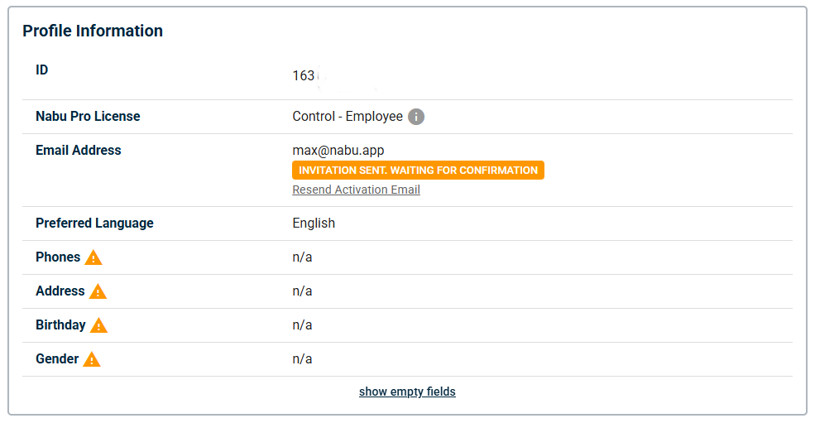The image size is (815, 423).
Task: Click the Email Address label
Action: pos(79,151)
